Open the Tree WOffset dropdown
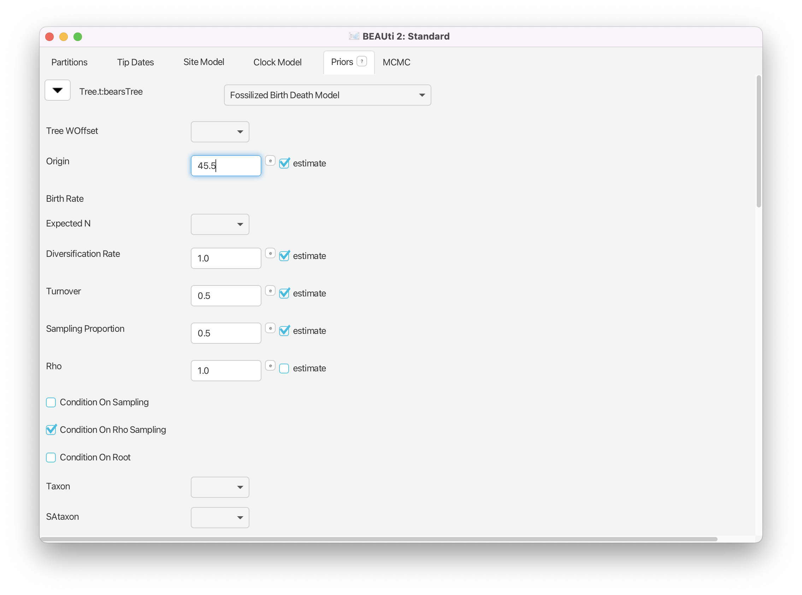802x595 pixels. [x=220, y=132]
